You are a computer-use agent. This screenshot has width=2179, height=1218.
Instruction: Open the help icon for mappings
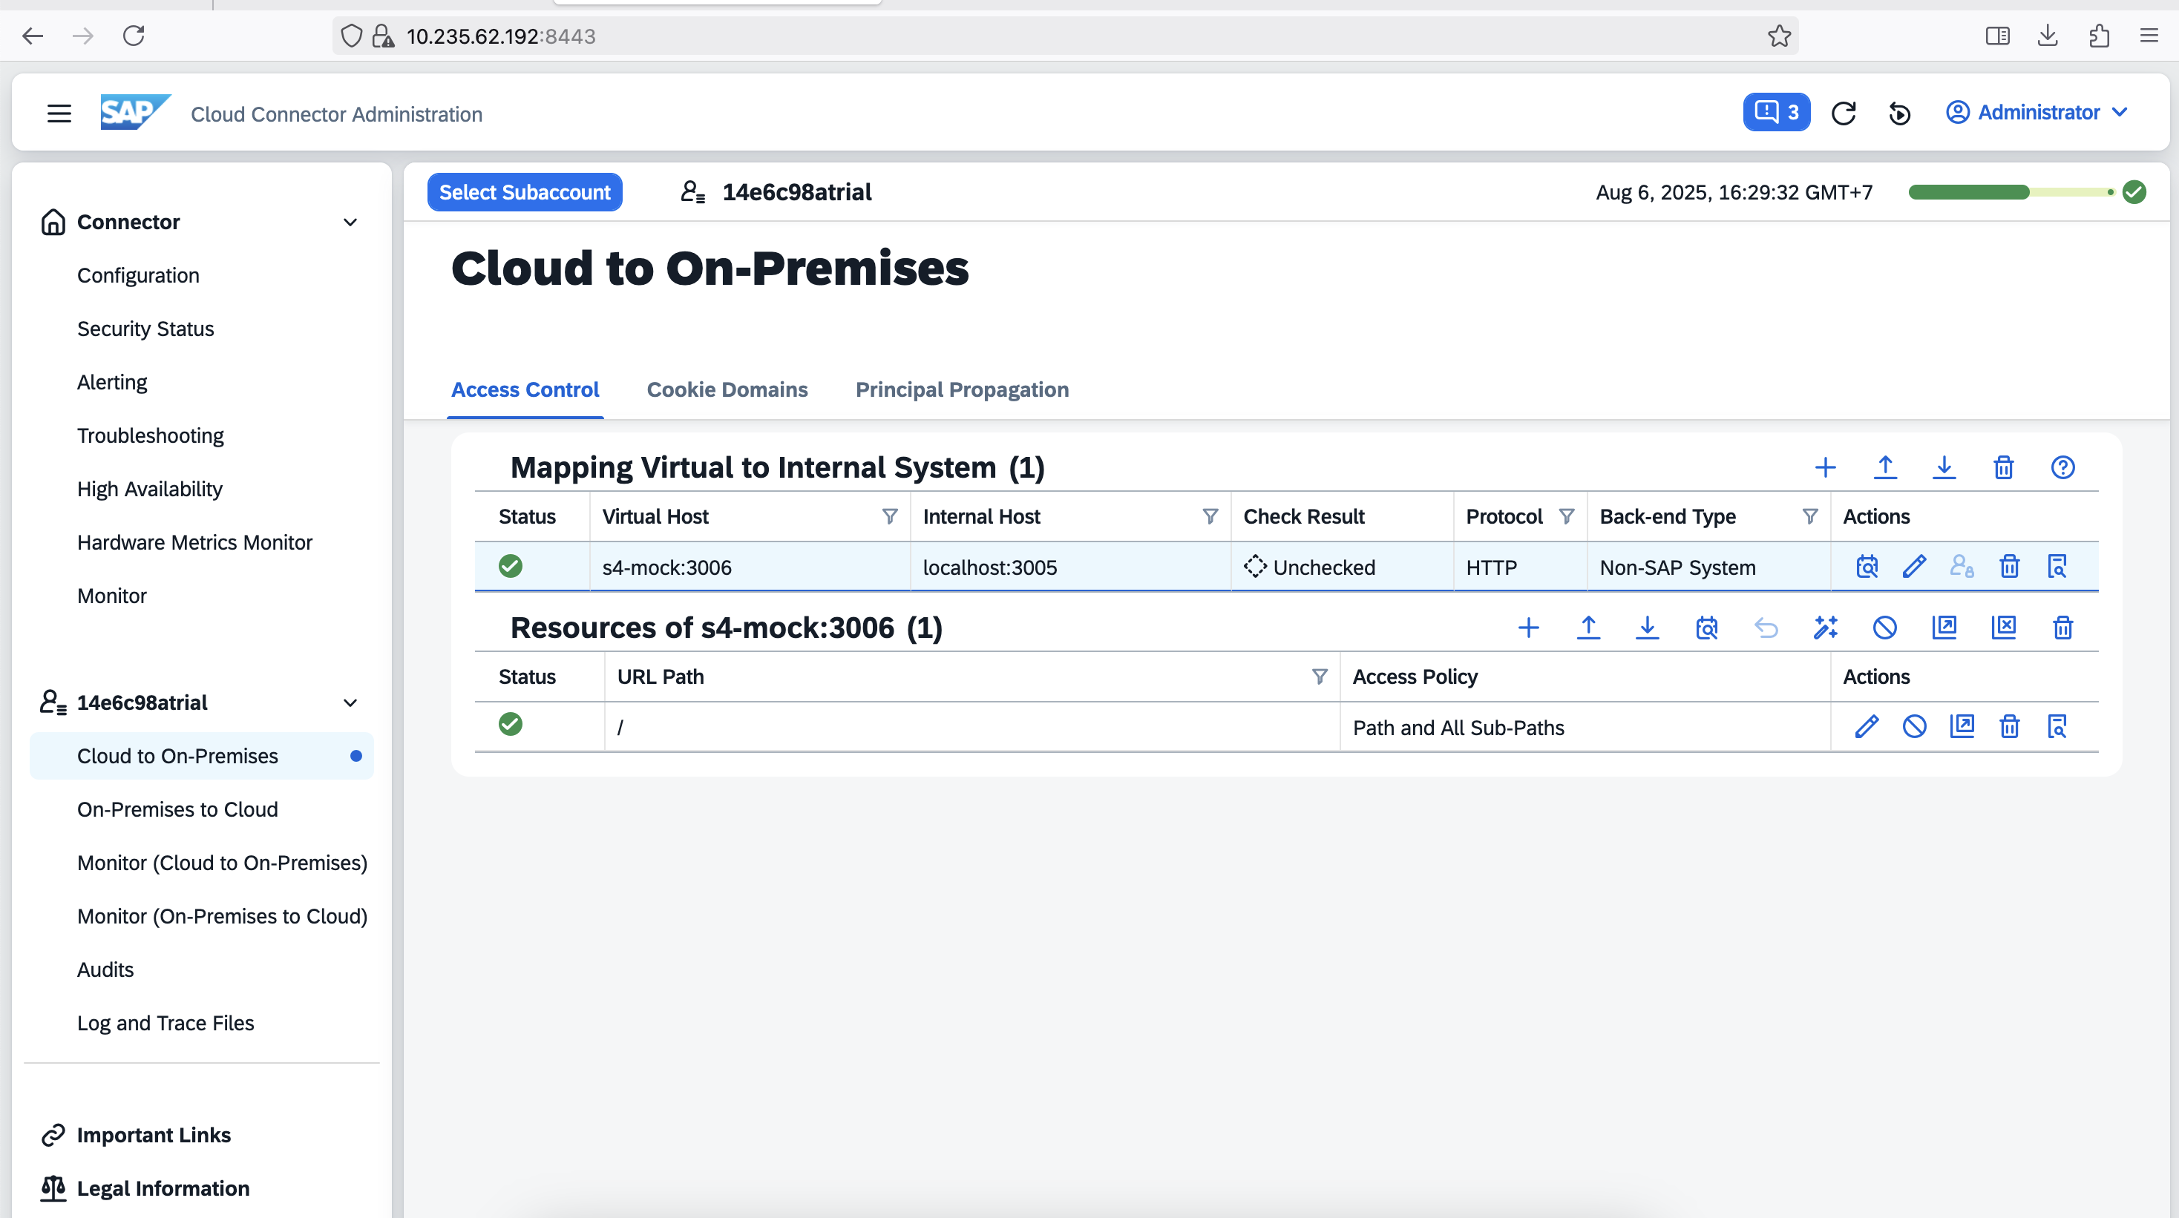[x=2062, y=467]
